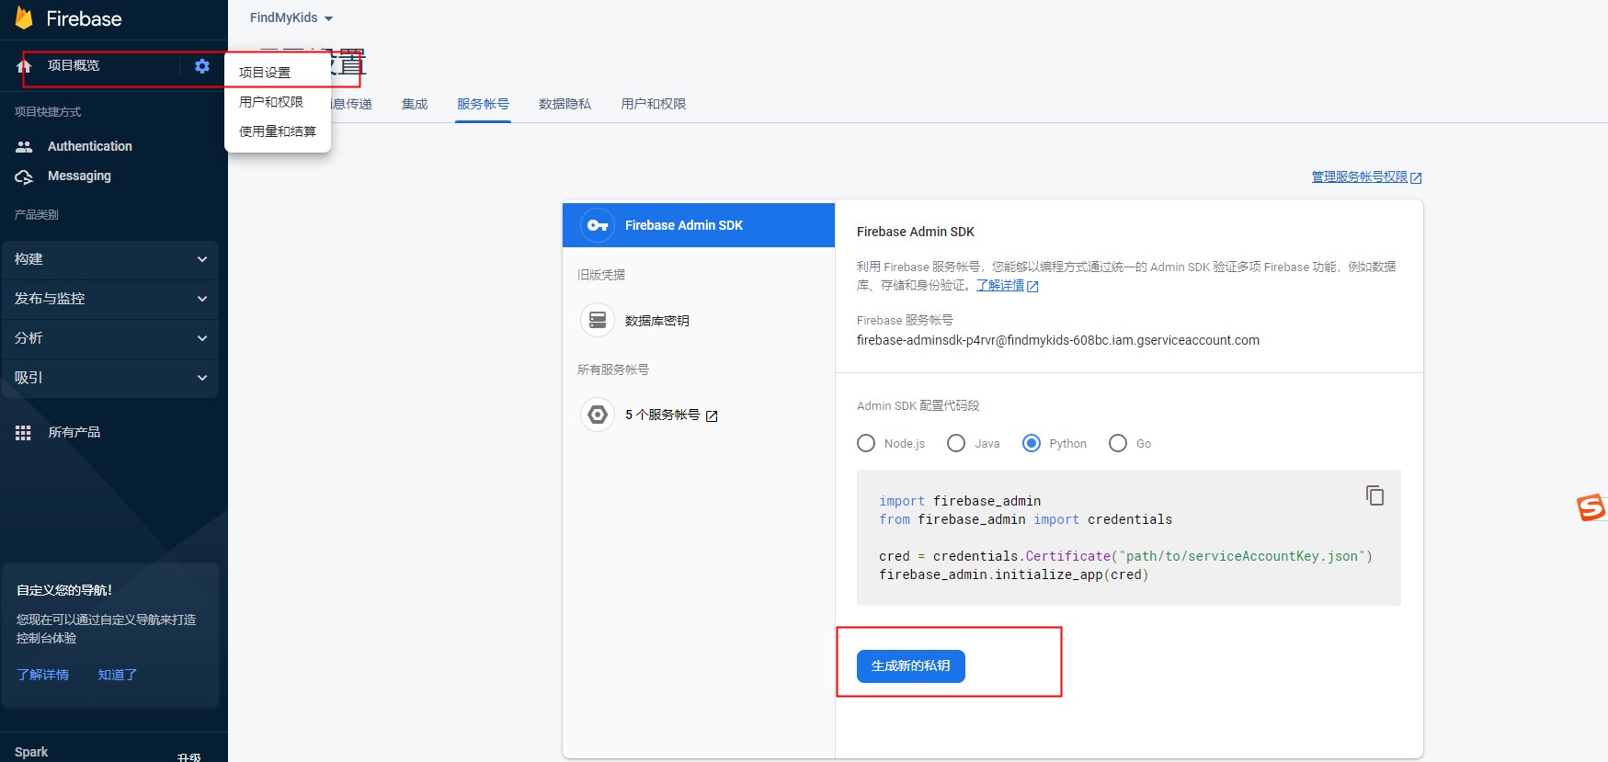
Task: Switch to the 用户和权限 tab
Action: (653, 104)
